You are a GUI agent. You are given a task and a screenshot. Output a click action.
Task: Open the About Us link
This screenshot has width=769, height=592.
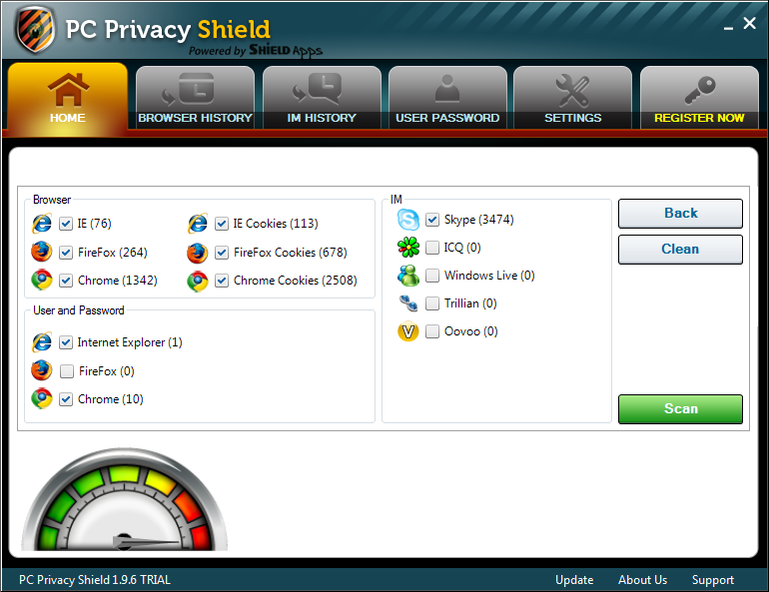[642, 580]
